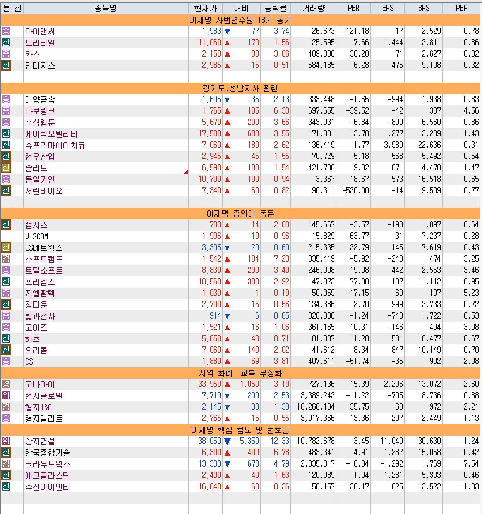
Task: Select the stock name 에코플라스틱
Action: pyautogui.click(x=47, y=476)
